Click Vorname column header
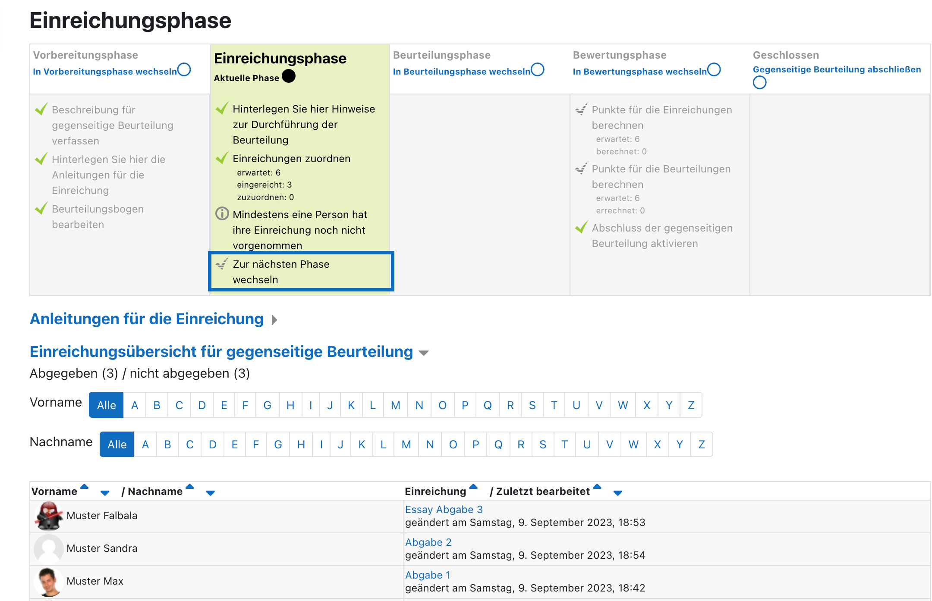Image resolution: width=932 pixels, height=601 pixels. (54, 491)
